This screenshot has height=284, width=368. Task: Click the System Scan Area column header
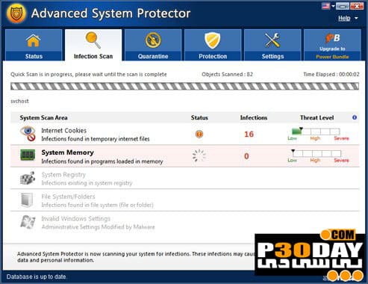click(43, 117)
